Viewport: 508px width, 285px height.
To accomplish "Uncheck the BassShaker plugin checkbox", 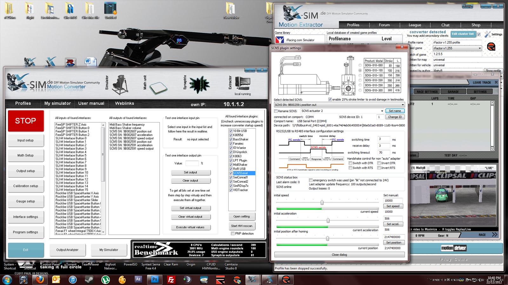I will [231, 139].
